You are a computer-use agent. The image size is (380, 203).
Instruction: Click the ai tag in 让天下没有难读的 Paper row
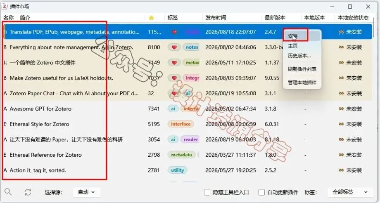(x=173, y=139)
